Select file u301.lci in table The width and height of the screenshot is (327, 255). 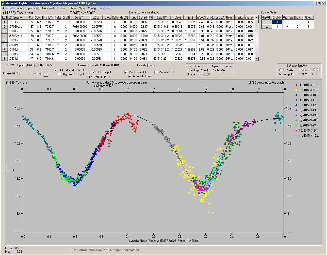pos(18,22)
